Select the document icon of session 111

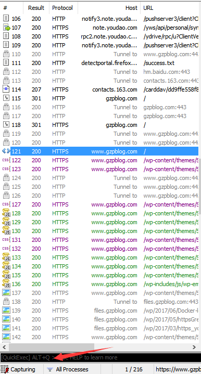pyautogui.click(x=6, y=63)
